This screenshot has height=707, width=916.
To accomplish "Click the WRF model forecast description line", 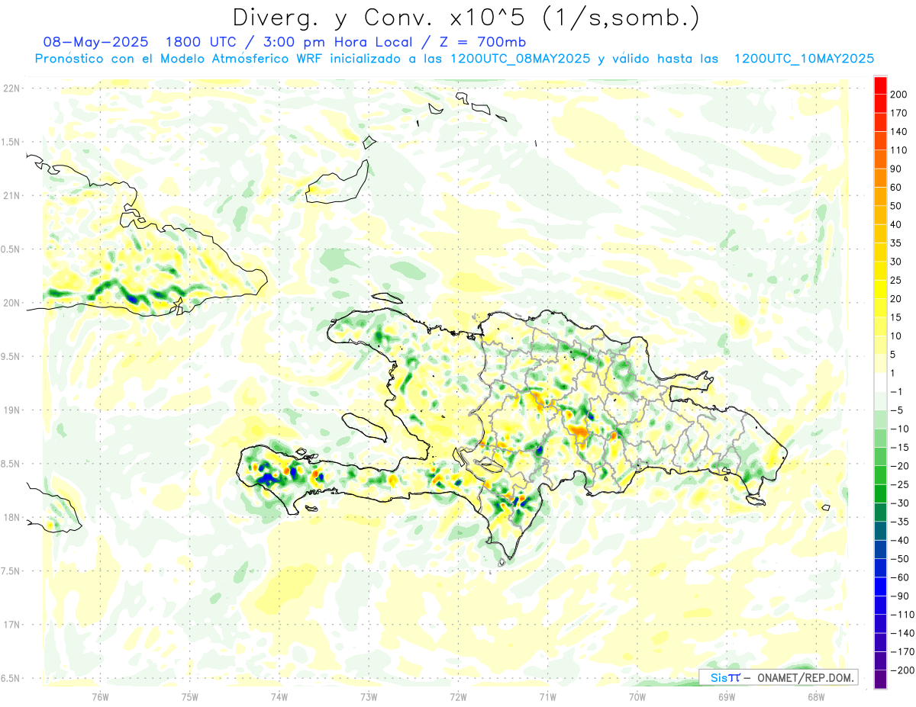I will coord(454,59).
